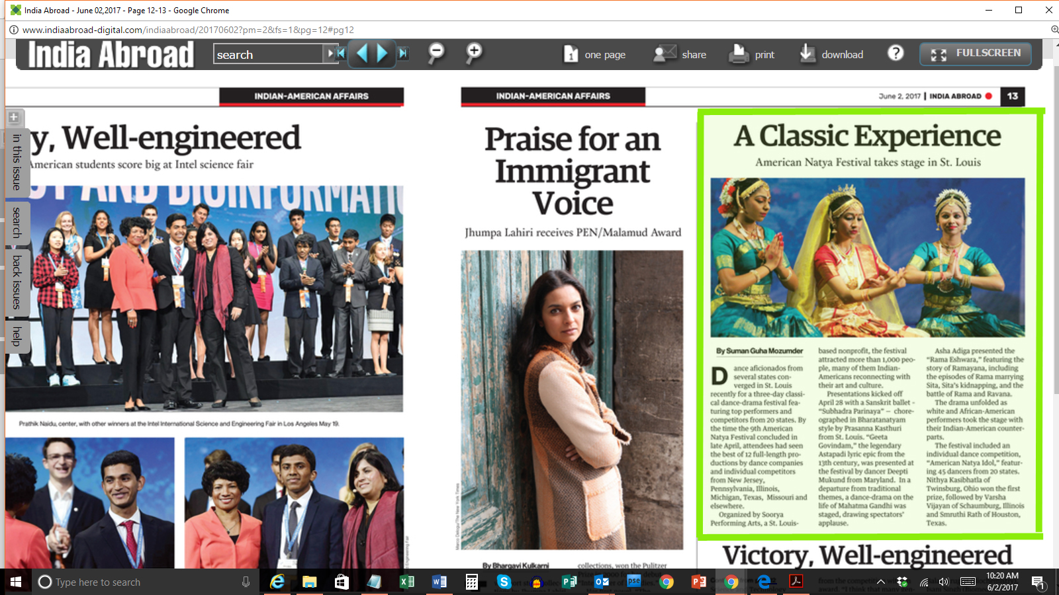Open PowerPoint from the taskbar
The height and width of the screenshot is (595, 1059).
point(698,582)
